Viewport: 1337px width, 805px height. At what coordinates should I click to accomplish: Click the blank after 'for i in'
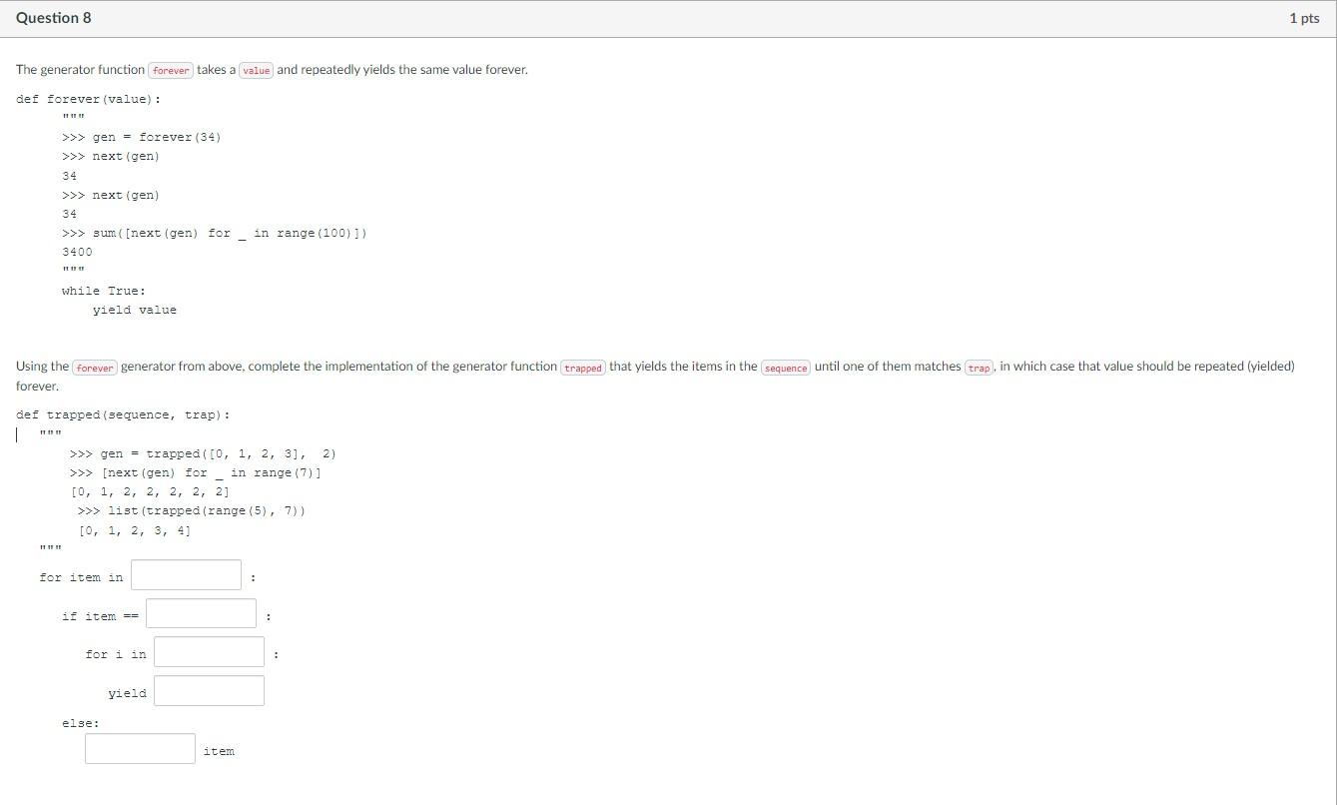[208, 651]
